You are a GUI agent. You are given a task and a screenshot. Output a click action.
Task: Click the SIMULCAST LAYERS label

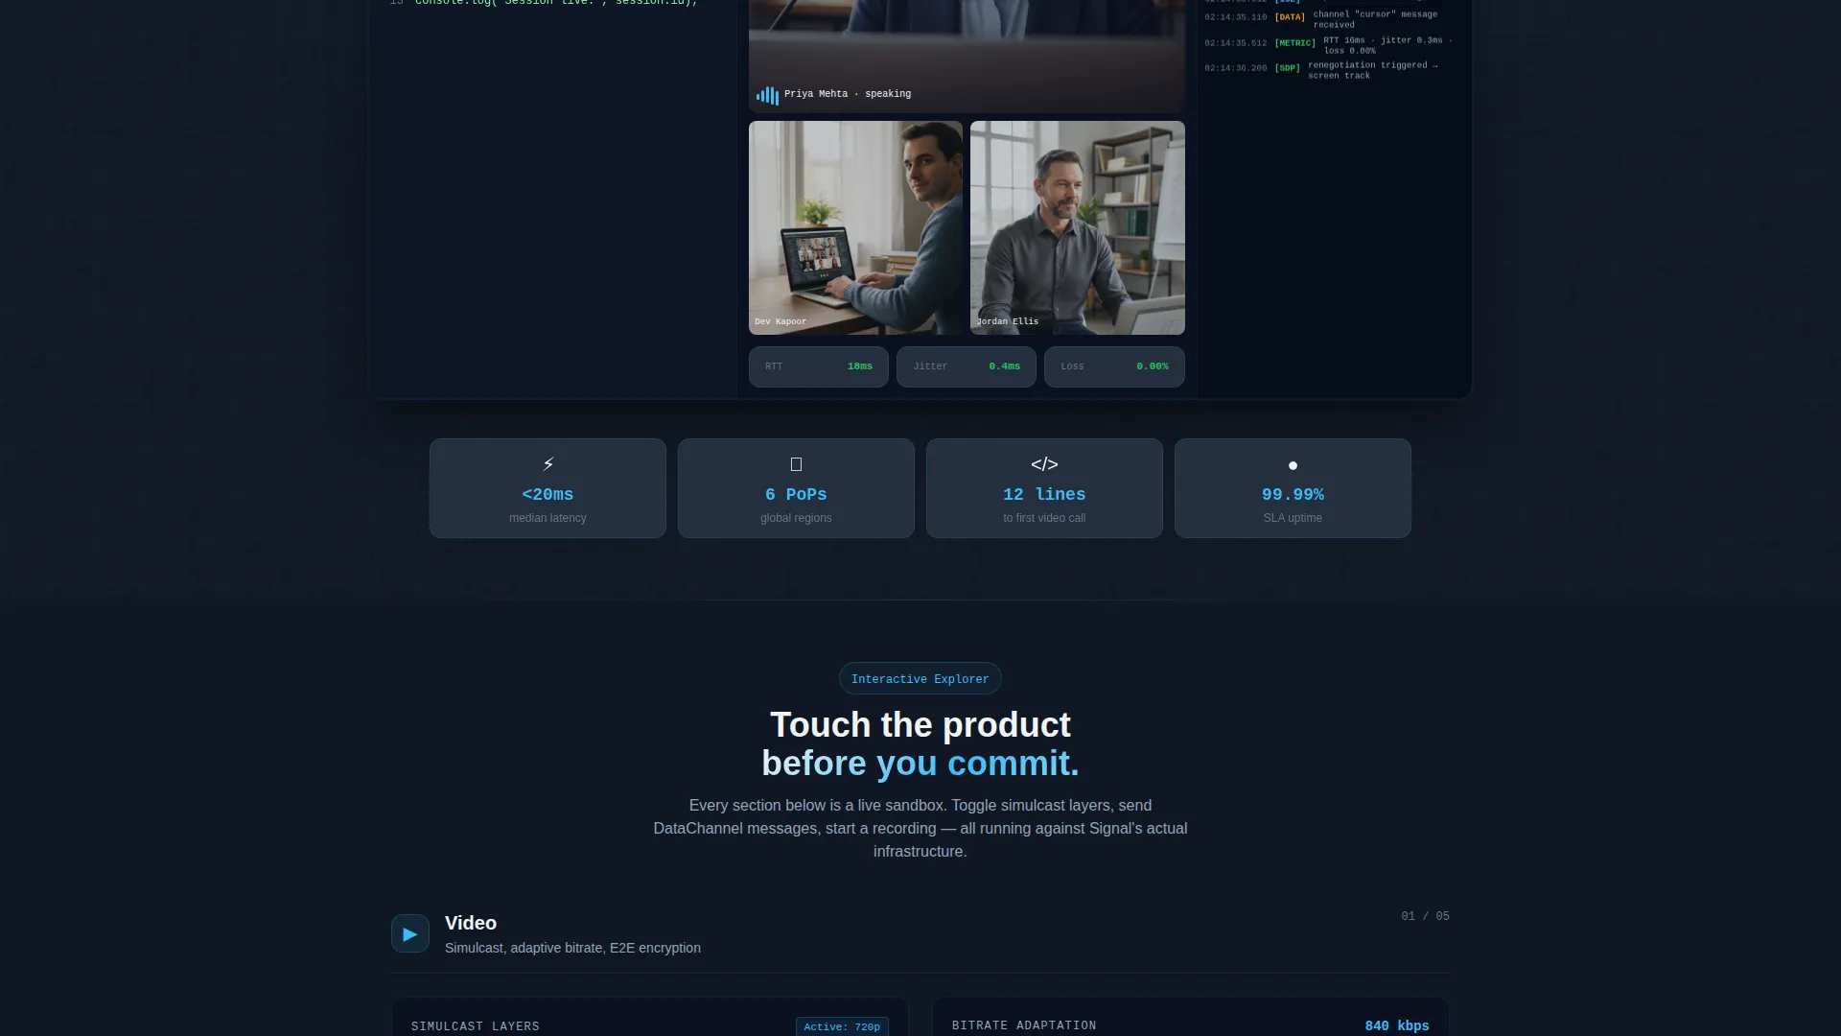tap(476, 1026)
